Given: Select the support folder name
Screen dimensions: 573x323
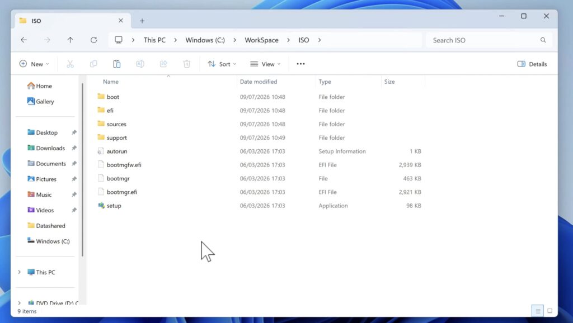Looking at the screenshot, I should (117, 137).
